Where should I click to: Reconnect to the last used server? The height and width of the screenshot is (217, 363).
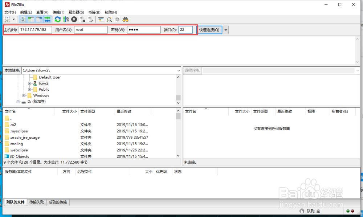[91, 20]
